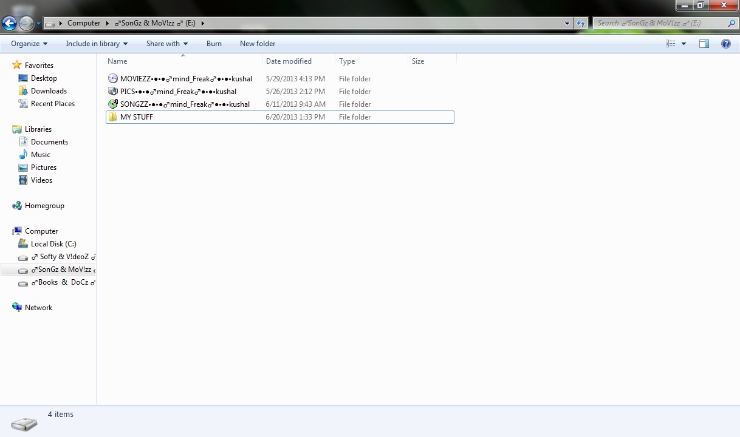
Task: Click the refresh button beside address bar
Action: 581,24
